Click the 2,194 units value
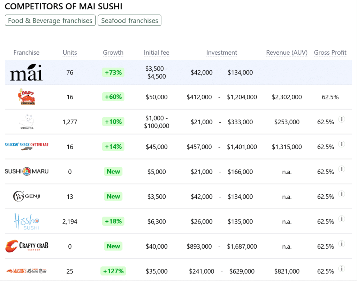 [70, 222]
